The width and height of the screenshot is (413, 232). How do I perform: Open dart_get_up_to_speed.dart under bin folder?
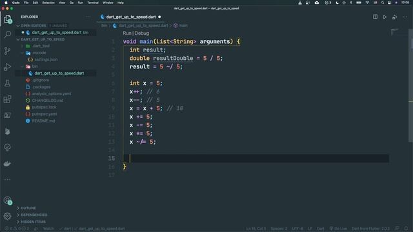tap(59, 73)
